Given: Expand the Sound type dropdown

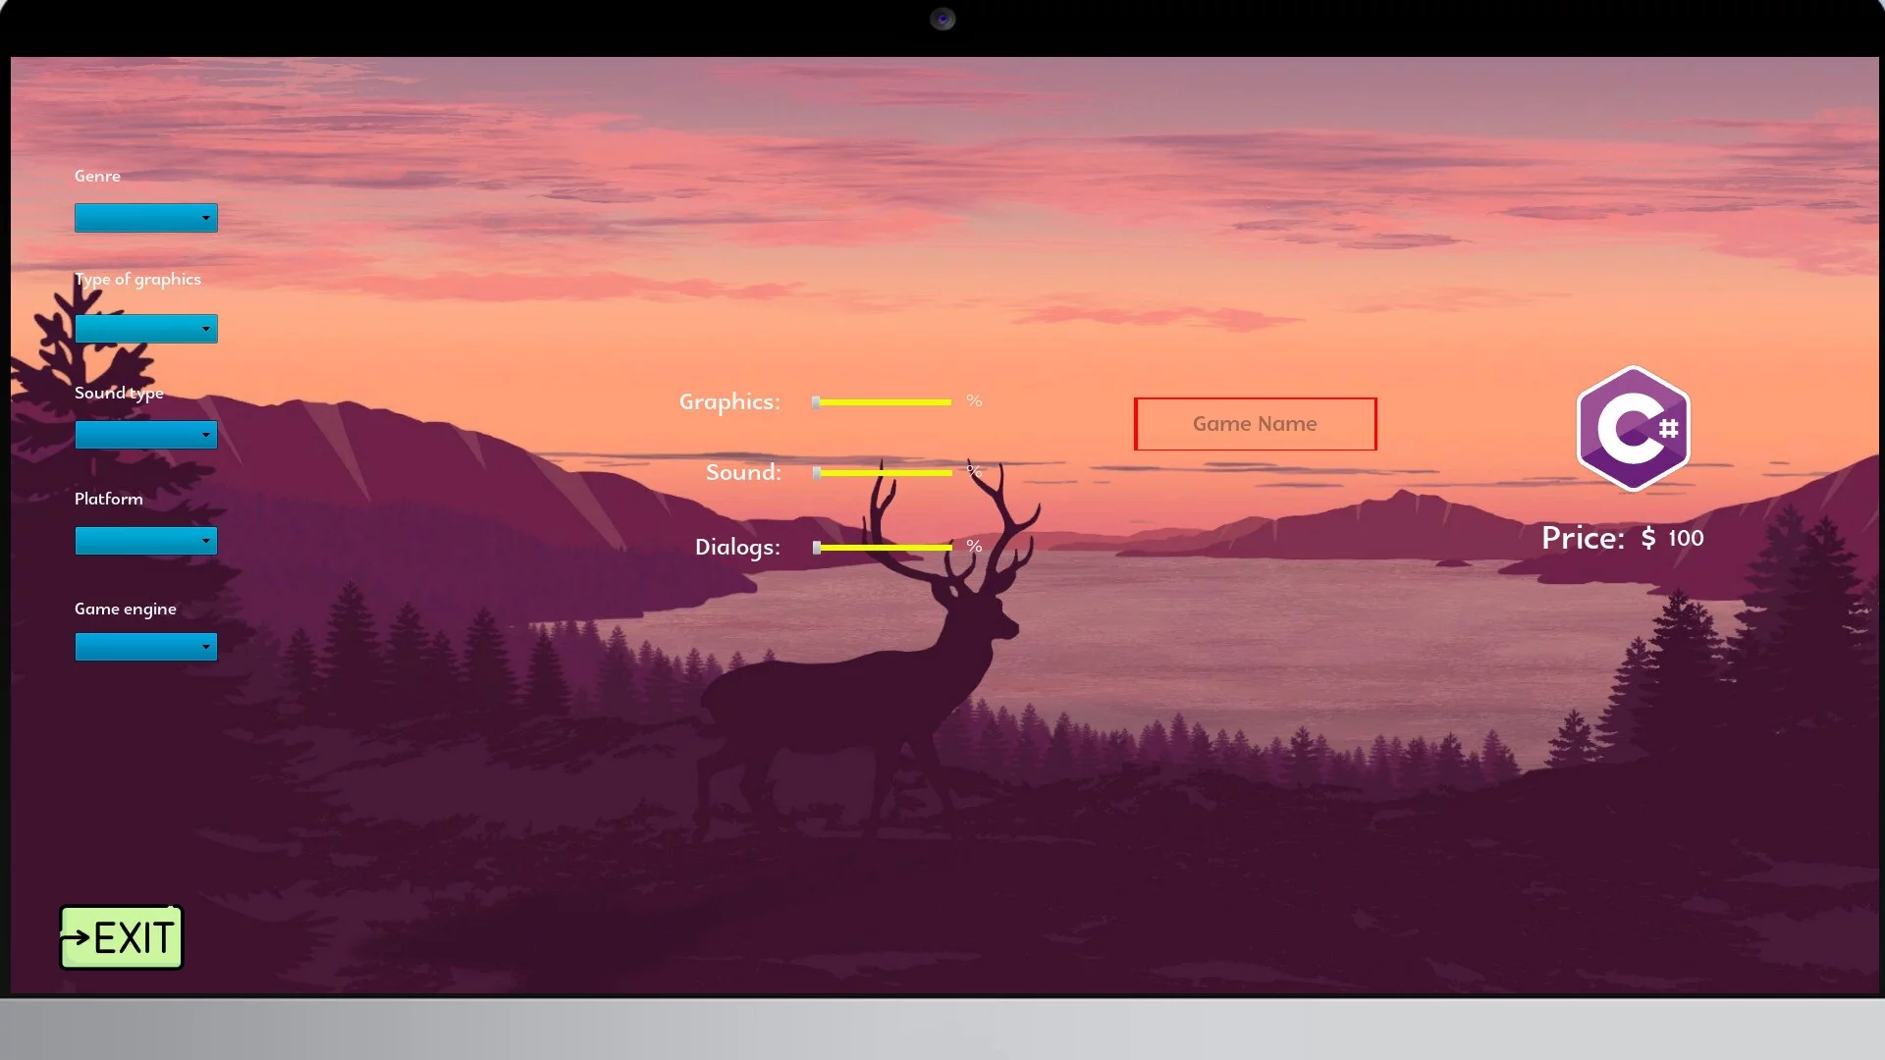Looking at the screenshot, I should [x=146, y=435].
